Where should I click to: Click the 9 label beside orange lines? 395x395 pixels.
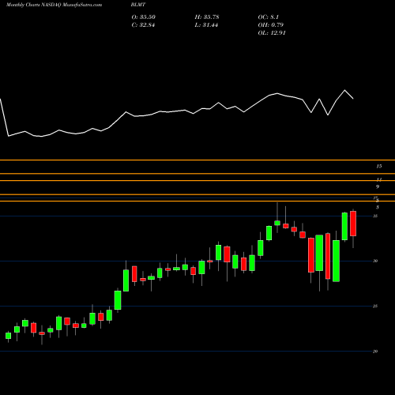click(378, 186)
